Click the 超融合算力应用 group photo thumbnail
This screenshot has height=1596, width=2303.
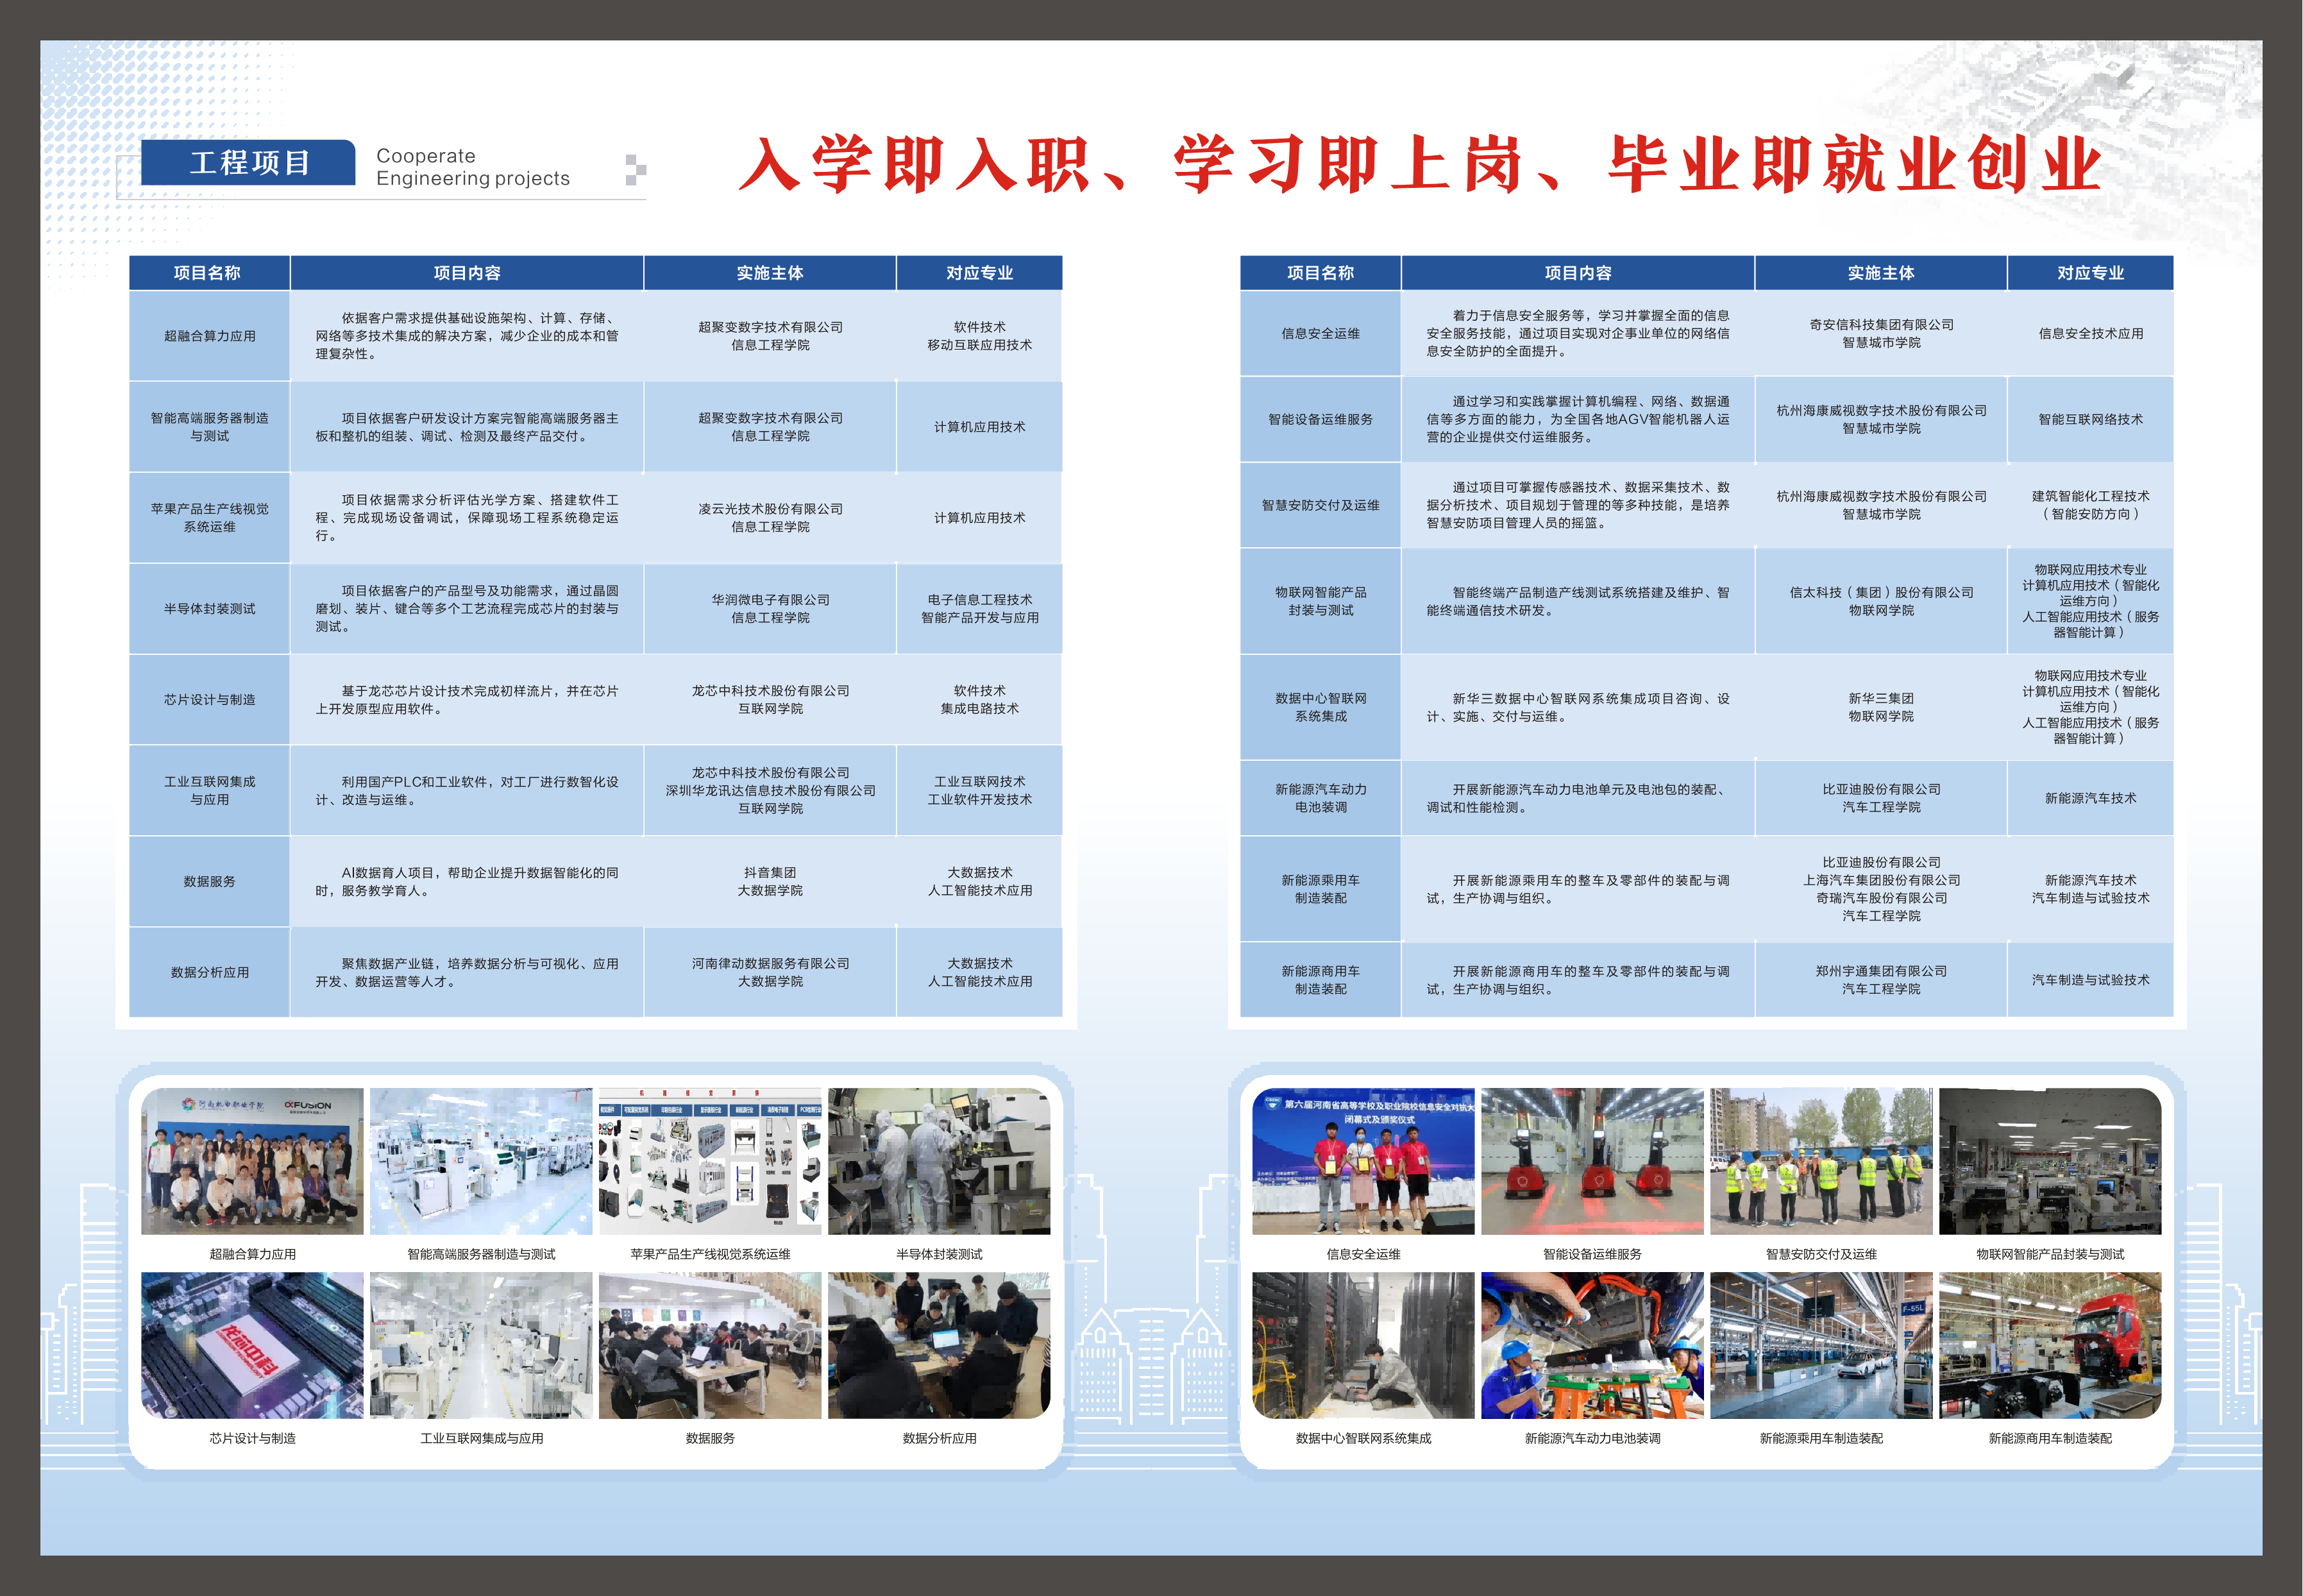point(252,1161)
